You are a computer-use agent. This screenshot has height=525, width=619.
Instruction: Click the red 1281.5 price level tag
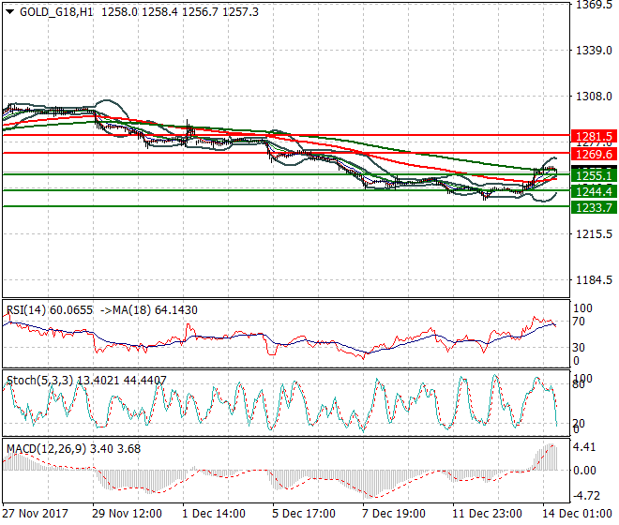click(x=596, y=136)
